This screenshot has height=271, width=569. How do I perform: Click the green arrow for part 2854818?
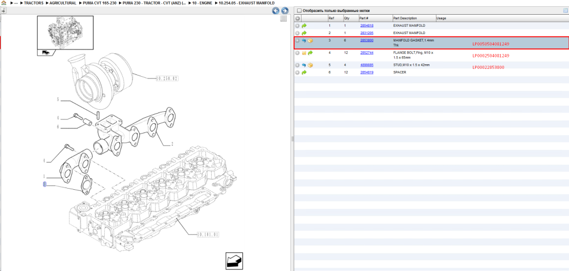pos(304,26)
